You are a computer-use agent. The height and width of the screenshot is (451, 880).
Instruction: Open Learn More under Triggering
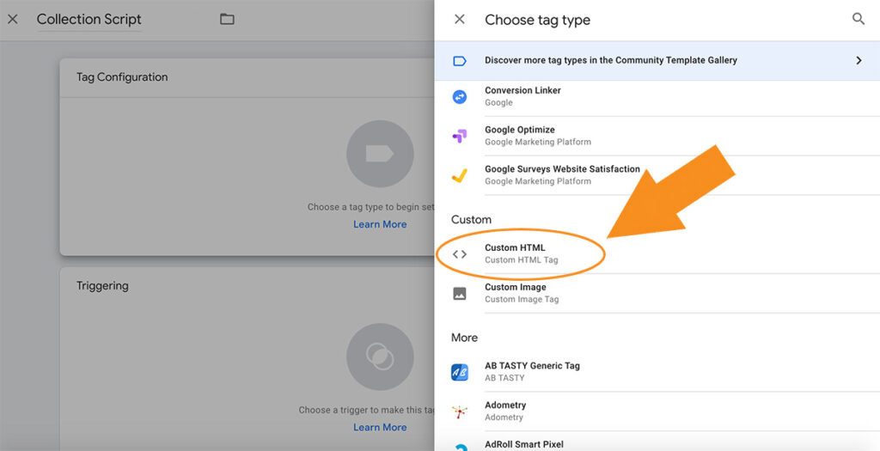tap(380, 428)
